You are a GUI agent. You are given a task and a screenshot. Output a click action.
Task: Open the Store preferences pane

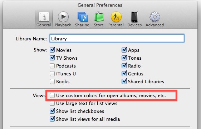(x=99, y=19)
